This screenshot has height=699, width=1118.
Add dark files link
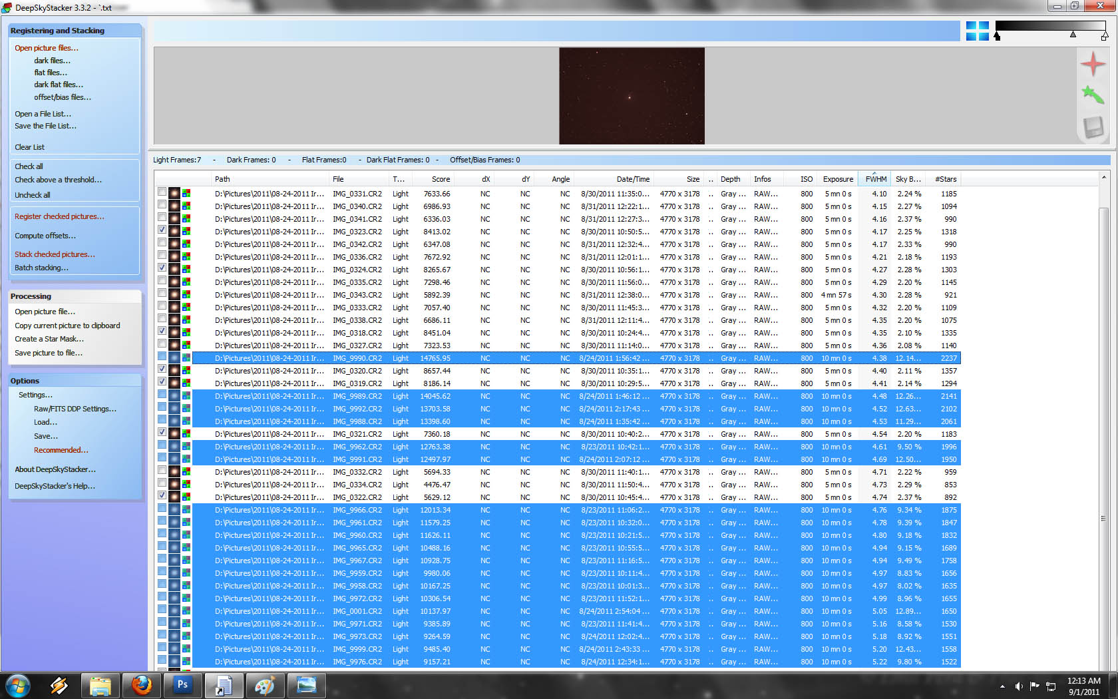tap(52, 61)
